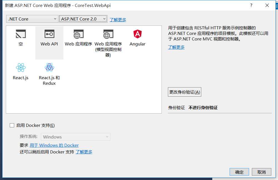Viewport: 278px width, 180px height.
Task: Select Web 应用程序 (模型视图控制器) MVC template
Action: (108, 34)
